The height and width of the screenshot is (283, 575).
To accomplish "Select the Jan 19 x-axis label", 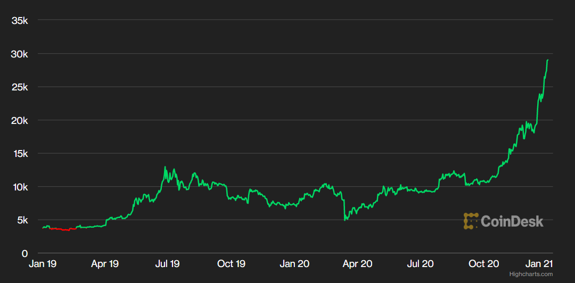I will [x=43, y=263].
